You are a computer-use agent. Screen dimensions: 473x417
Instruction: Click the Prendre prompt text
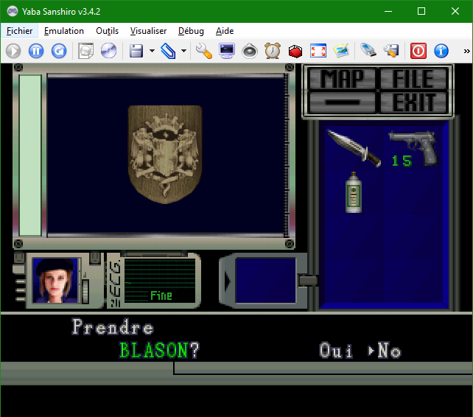tap(113, 327)
